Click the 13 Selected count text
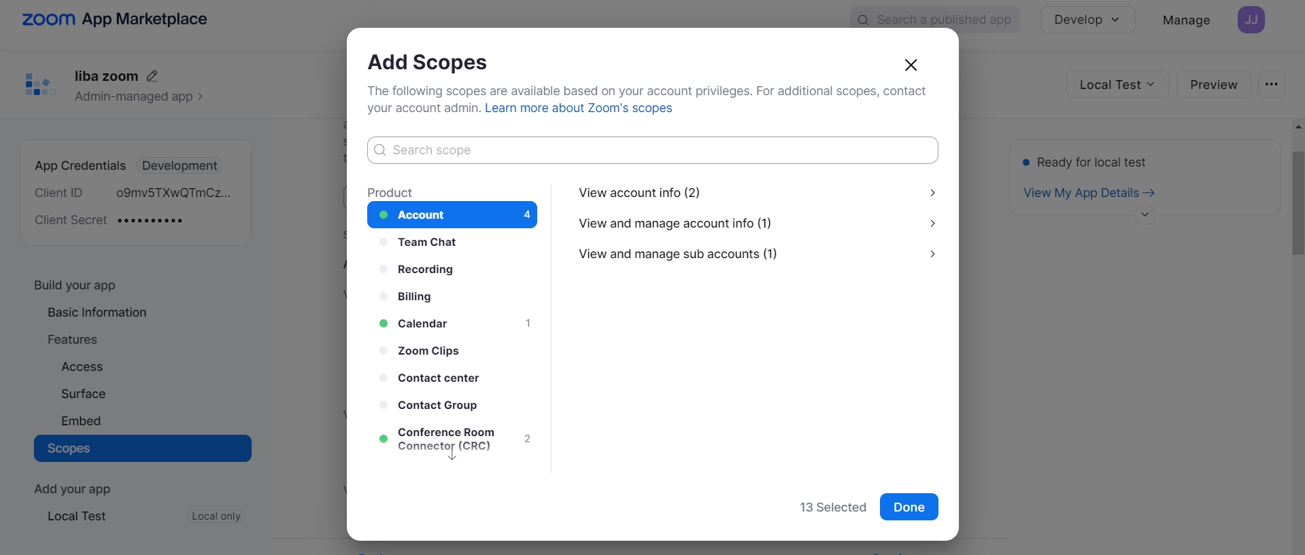This screenshot has height=555, width=1305. [x=833, y=507]
